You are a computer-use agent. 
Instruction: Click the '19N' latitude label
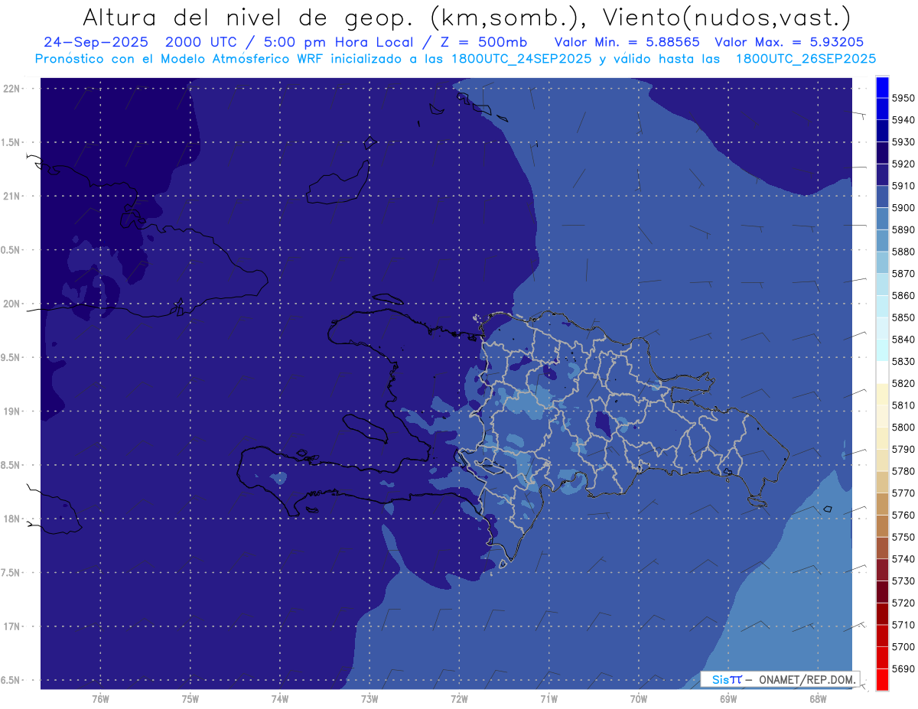pos(13,411)
